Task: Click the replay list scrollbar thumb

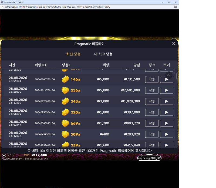Action: 177,76
